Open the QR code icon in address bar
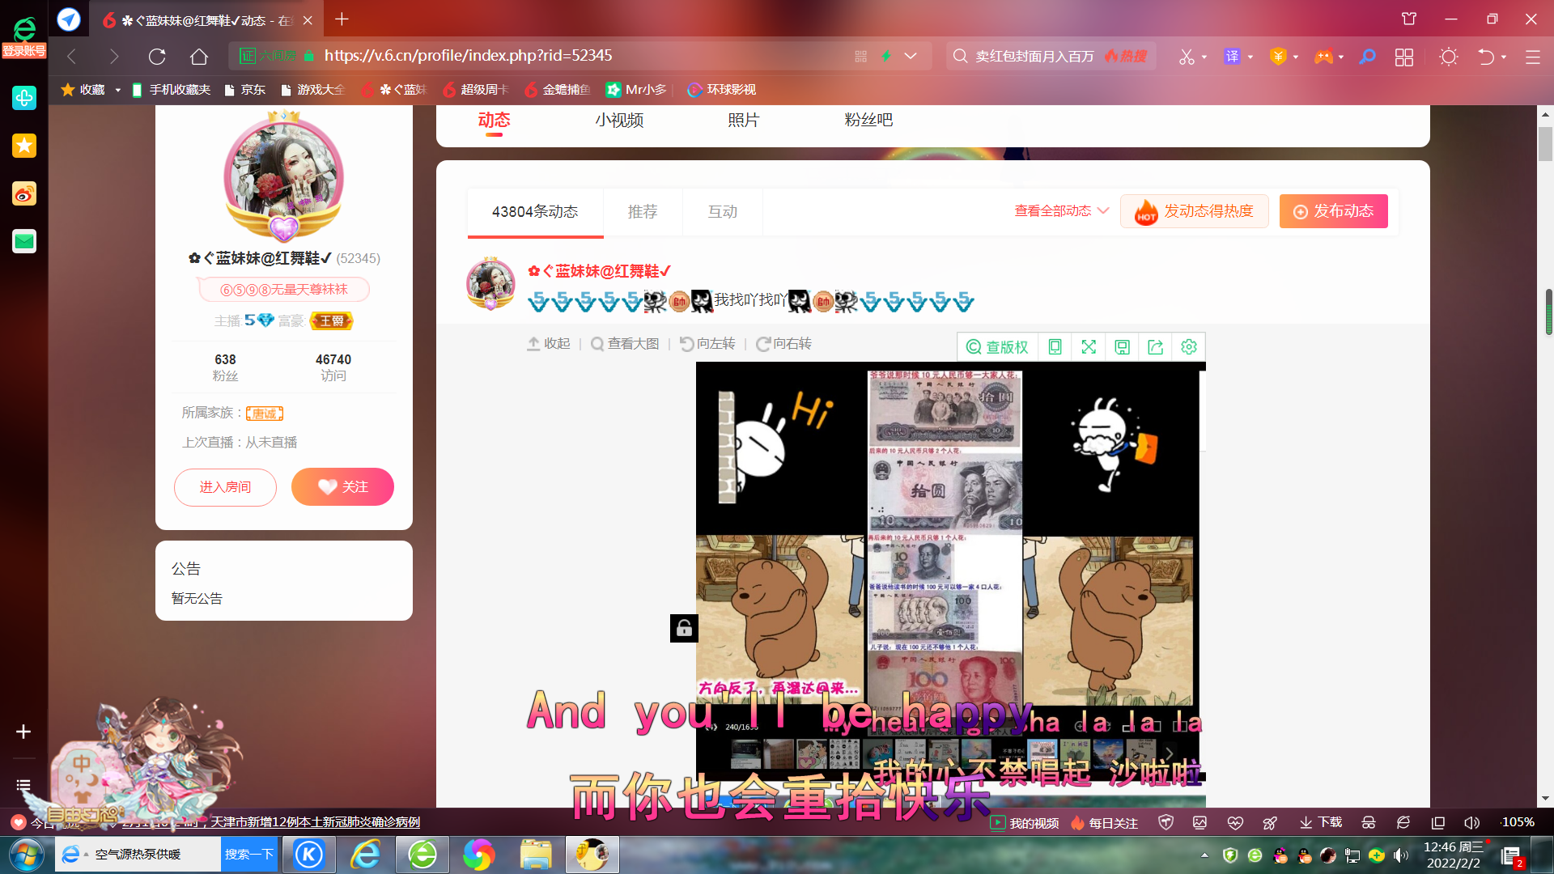Image resolution: width=1554 pixels, height=874 pixels. click(860, 56)
